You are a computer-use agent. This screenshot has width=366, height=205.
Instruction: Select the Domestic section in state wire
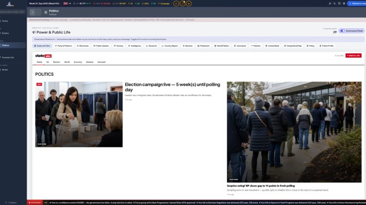[x=101, y=62]
